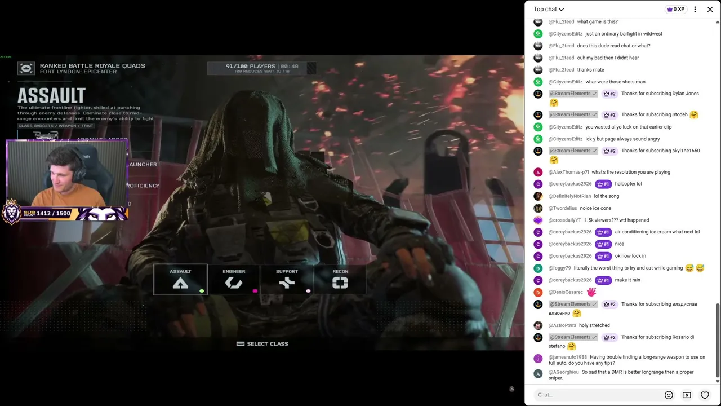
Task: Click the hugging emoji after 'Thanks for subscribing Stodeh'
Action: tap(694, 114)
